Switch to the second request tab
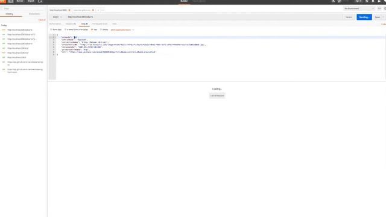386x217 pixels. click(x=82, y=10)
